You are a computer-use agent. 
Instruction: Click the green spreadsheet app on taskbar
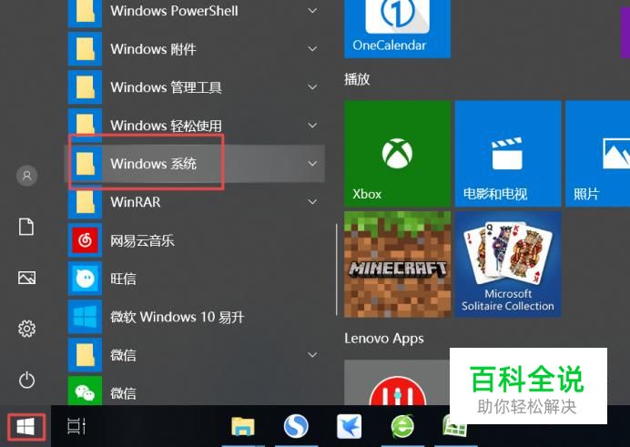coord(454,427)
